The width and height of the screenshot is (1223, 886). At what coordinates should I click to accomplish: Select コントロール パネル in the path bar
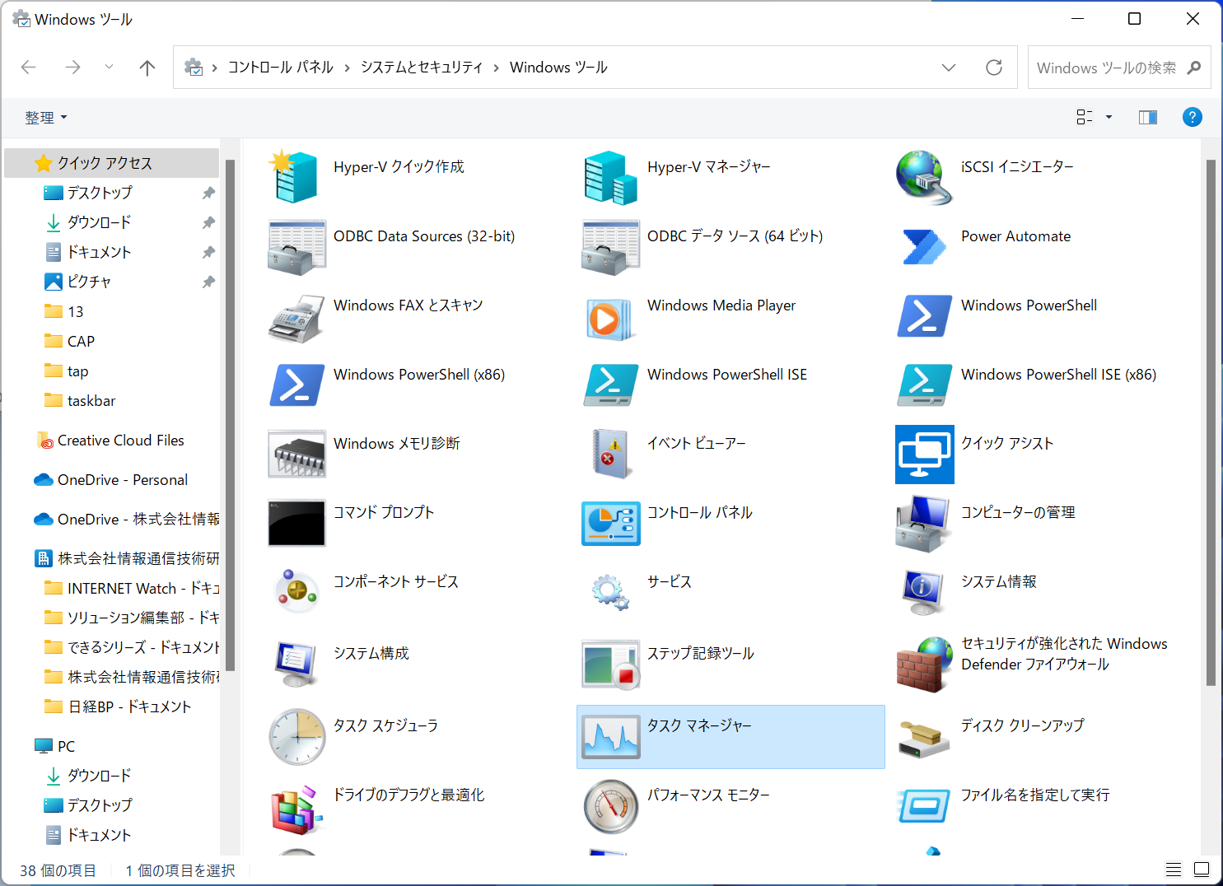280,67
